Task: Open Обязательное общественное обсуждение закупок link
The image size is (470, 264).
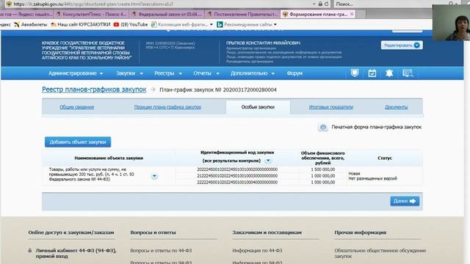Action: pyautogui.click(x=380, y=253)
